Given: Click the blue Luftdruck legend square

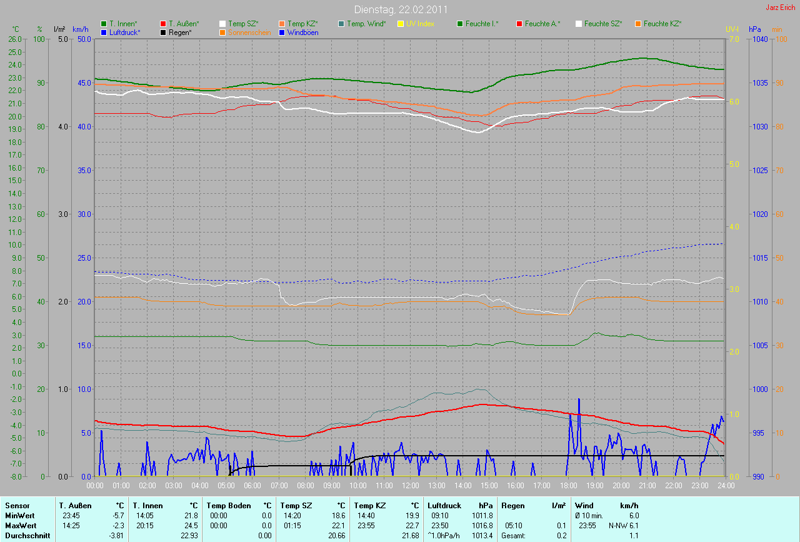Looking at the screenshot, I should pyautogui.click(x=104, y=32).
